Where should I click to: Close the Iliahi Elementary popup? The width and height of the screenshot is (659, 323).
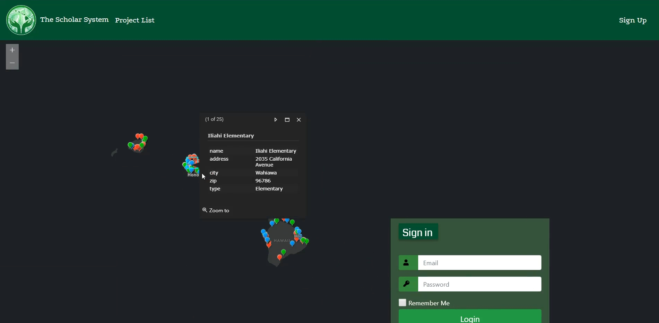(x=299, y=120)
